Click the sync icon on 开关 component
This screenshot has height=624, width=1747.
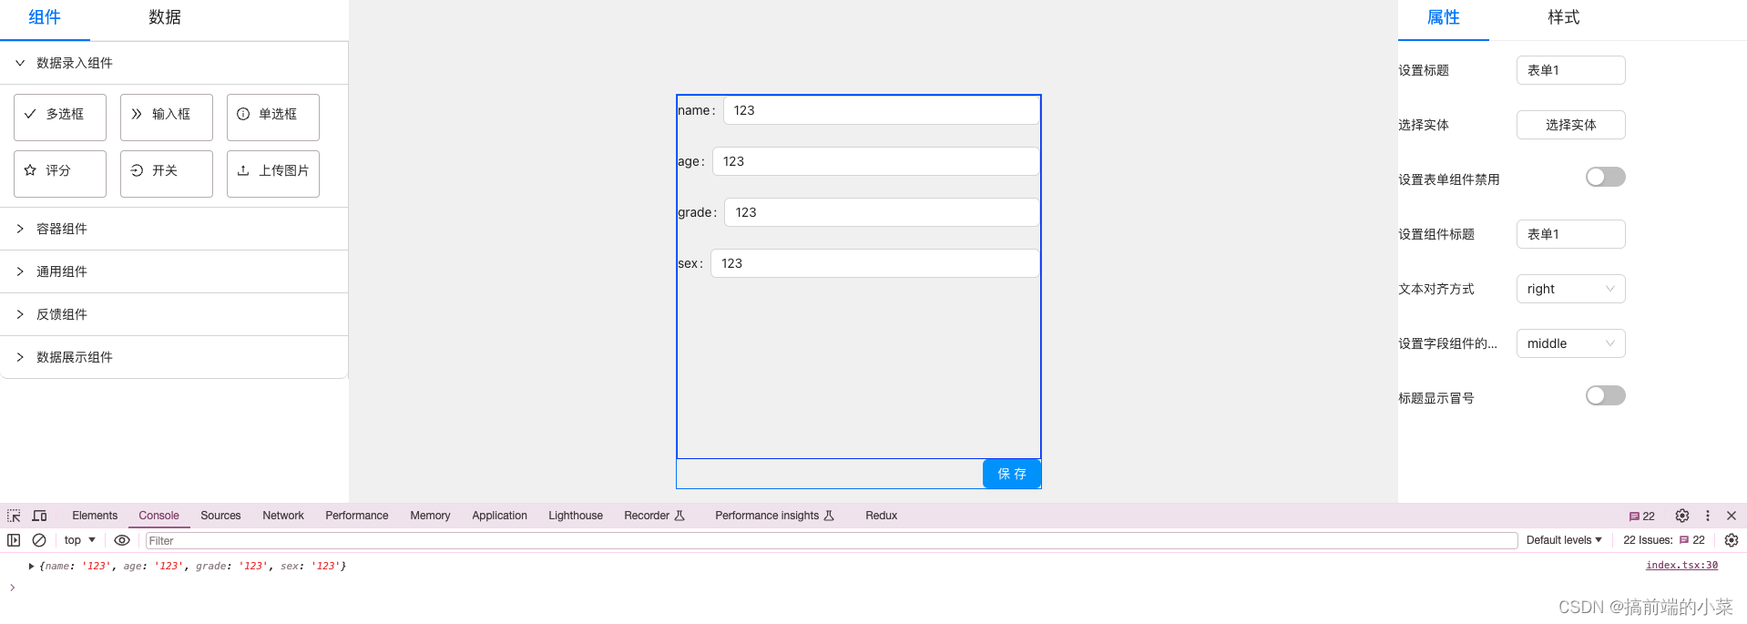pyautogui.click(x=137, y=170)
